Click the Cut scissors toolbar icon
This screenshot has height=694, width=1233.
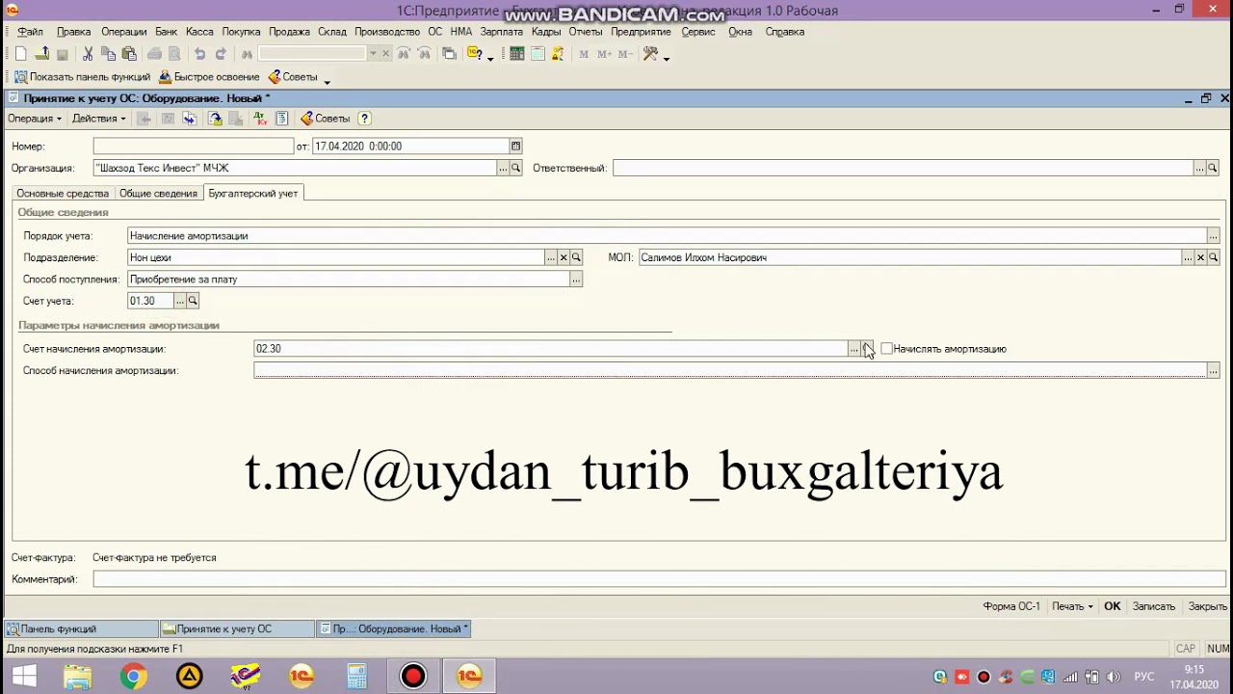coord(88,54)
